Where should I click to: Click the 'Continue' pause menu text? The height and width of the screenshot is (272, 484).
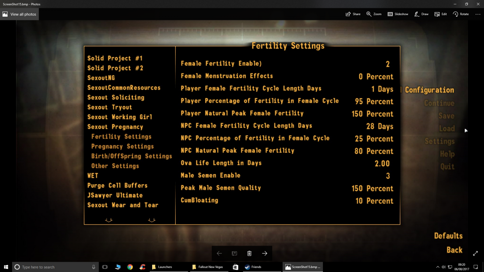(439, 103)
